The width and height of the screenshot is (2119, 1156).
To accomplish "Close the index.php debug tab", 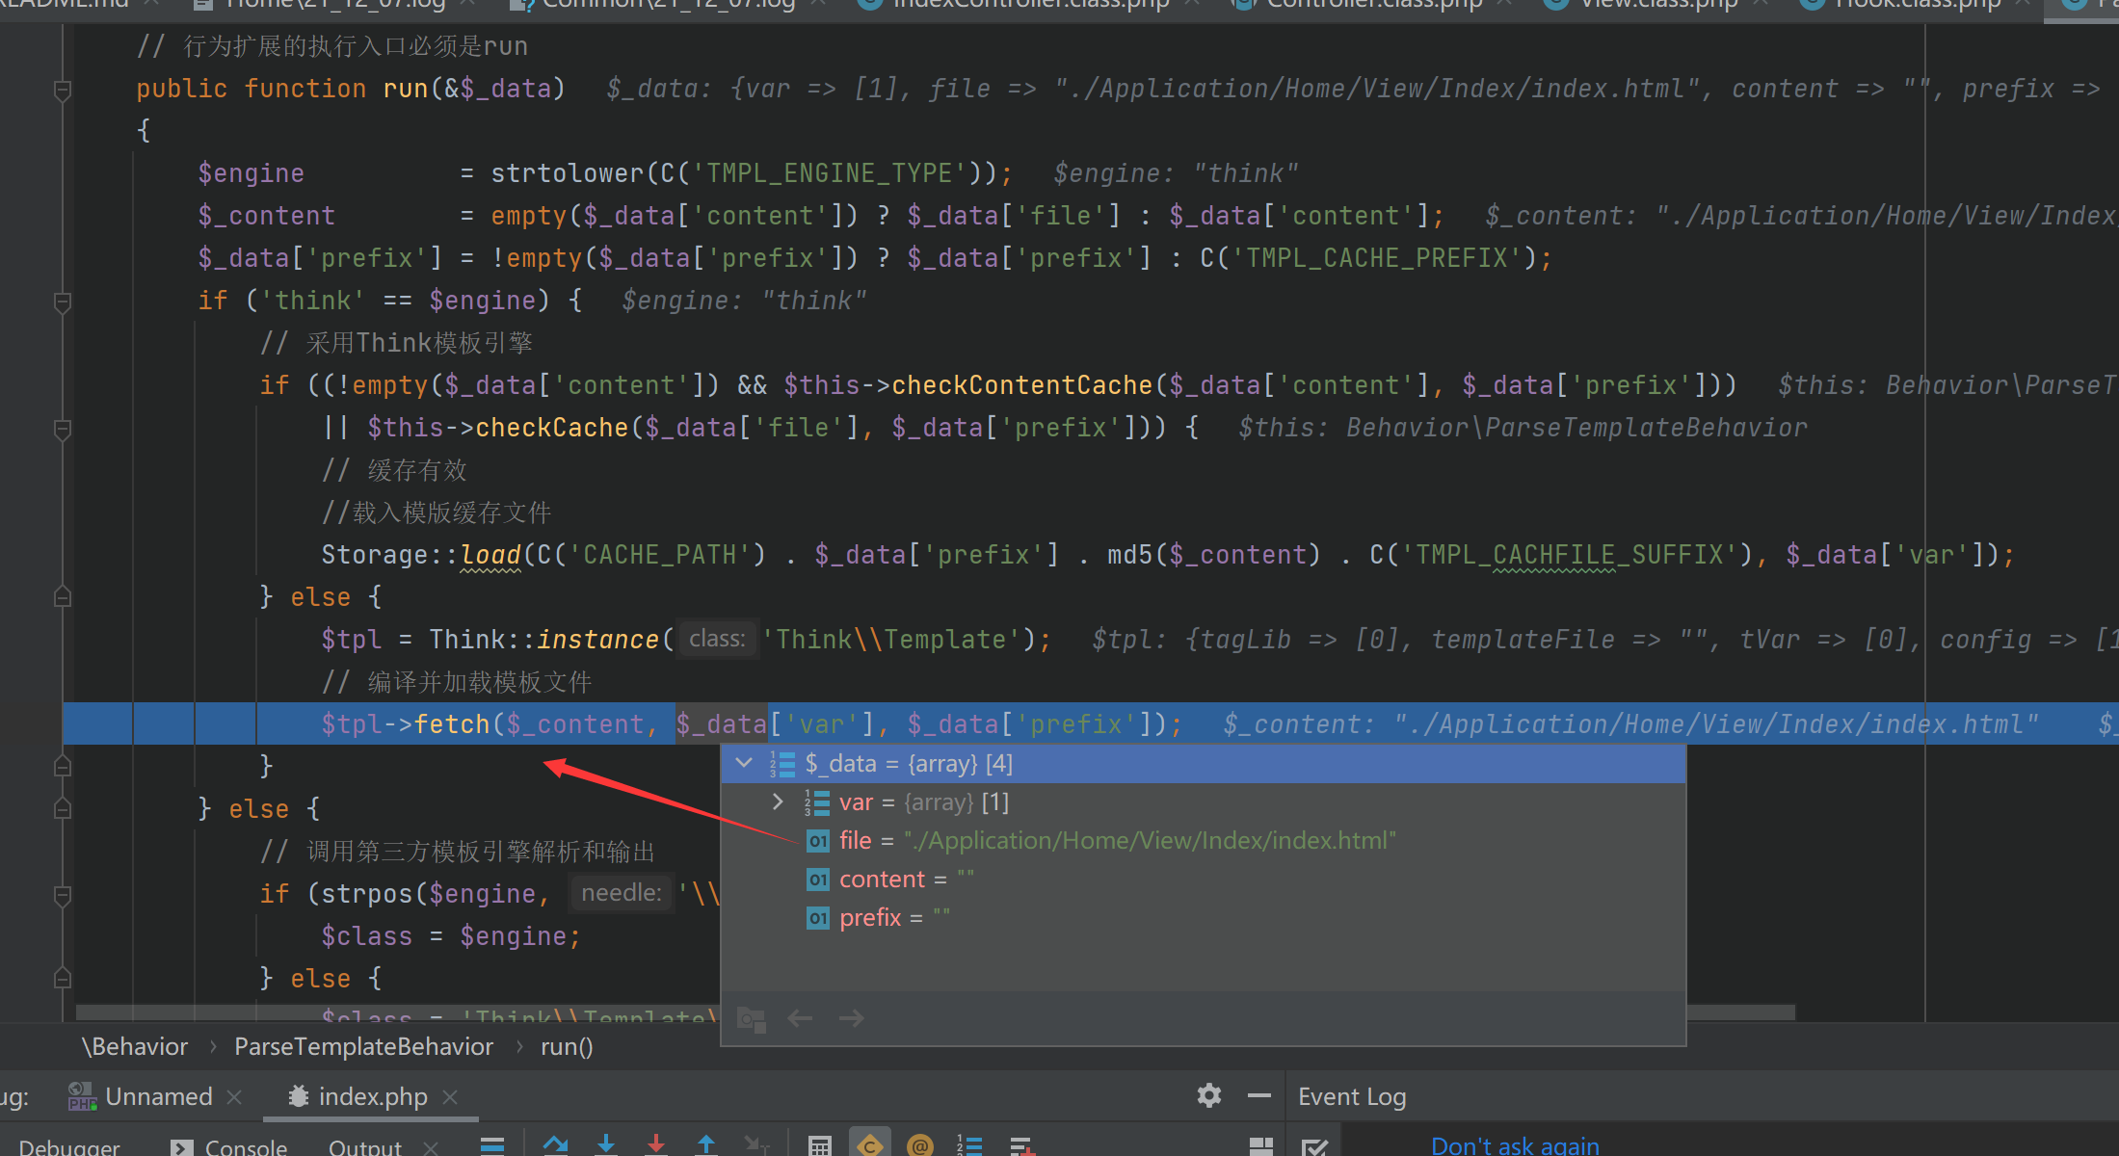I will [x=450, y=1096].
